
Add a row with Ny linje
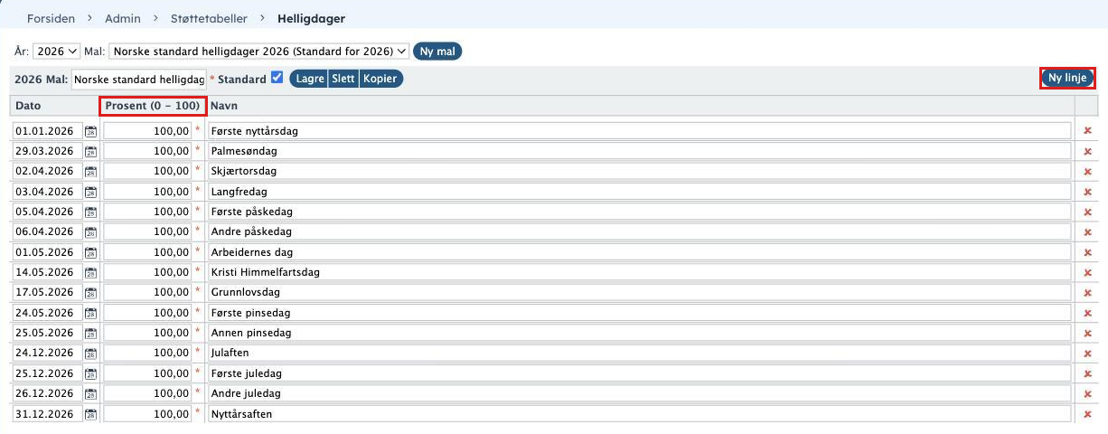pyautogui.click(x=1067, y=79)
